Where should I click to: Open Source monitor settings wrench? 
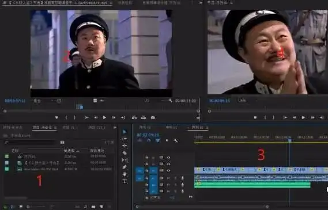tap(170, 101)
